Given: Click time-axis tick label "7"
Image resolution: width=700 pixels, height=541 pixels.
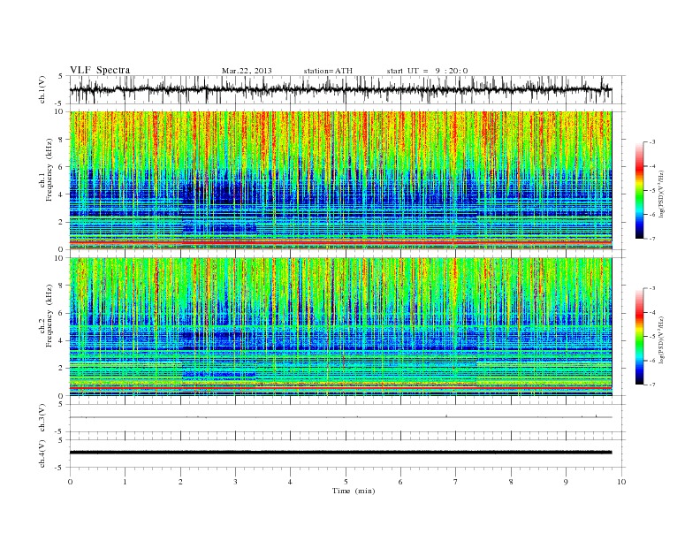Looking at the screenshot, I should (x=456, y=482).
